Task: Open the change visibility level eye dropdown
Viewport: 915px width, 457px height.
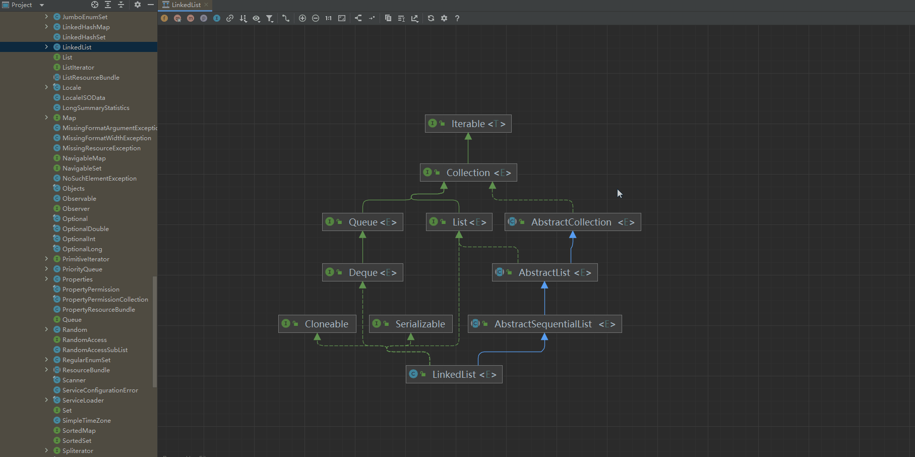Action: pyautogui.click(x=257, y=18)
